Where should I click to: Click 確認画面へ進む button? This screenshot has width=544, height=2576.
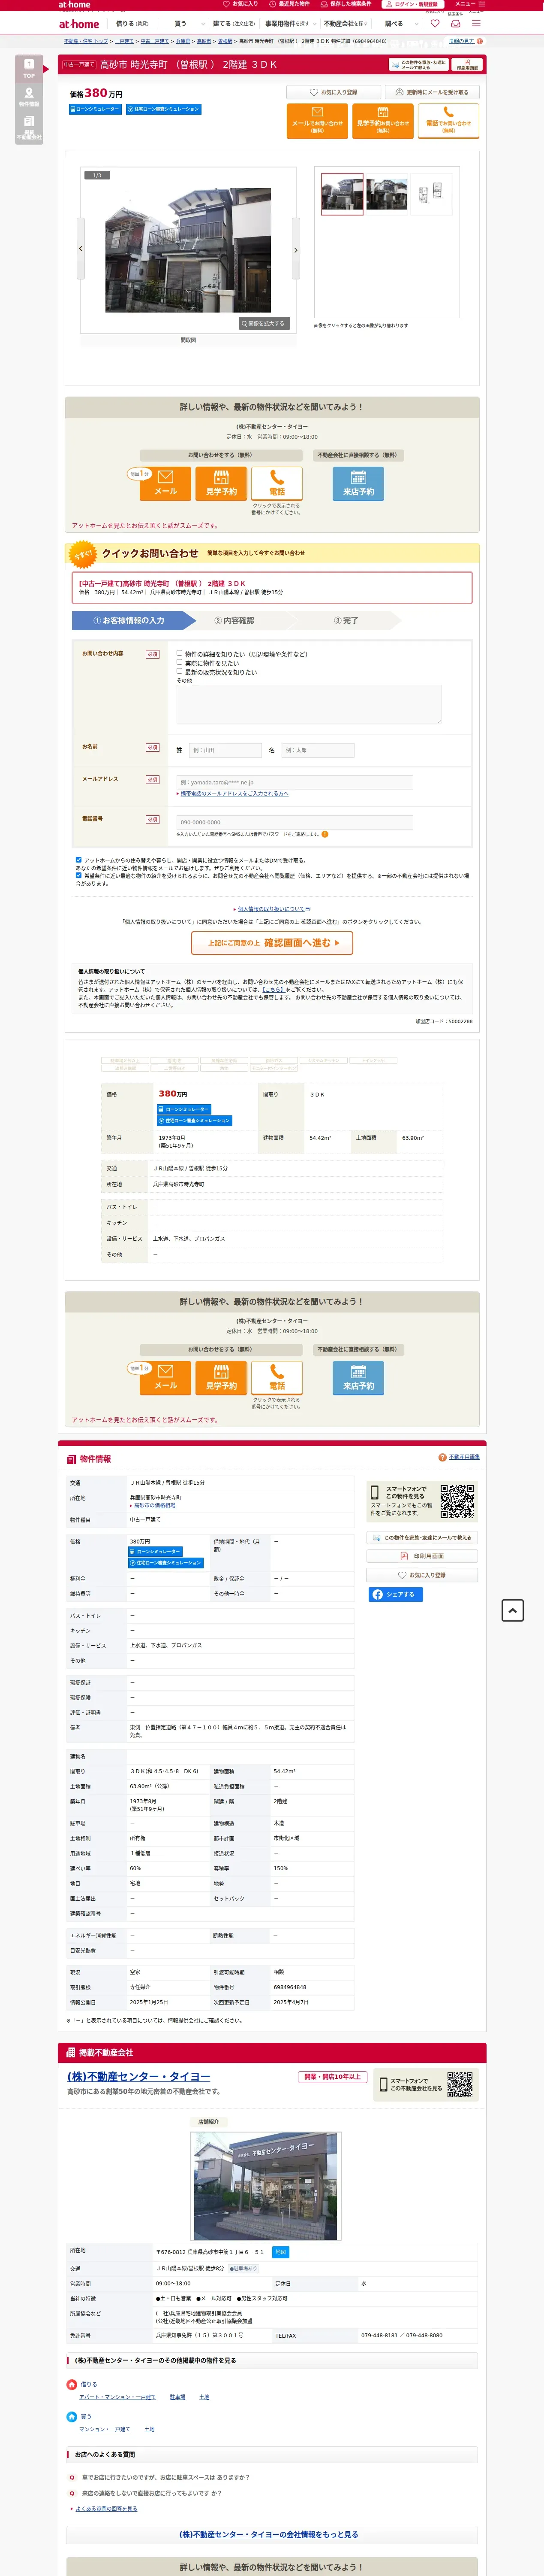tap(273, 942)
